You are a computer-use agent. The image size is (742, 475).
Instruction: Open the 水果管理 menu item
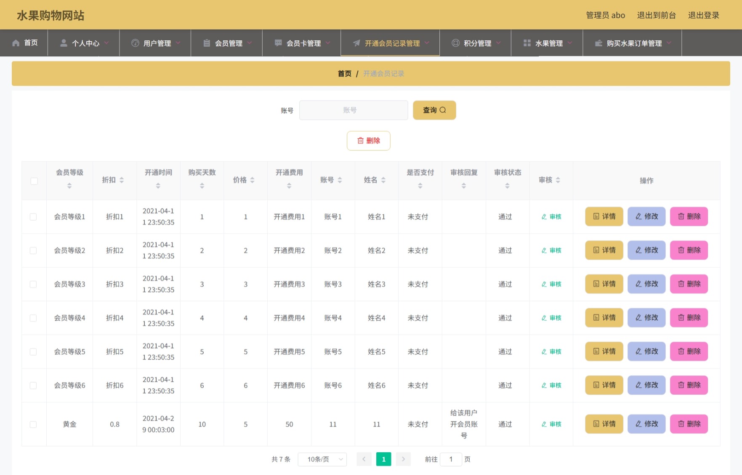[x=547, y=43]
